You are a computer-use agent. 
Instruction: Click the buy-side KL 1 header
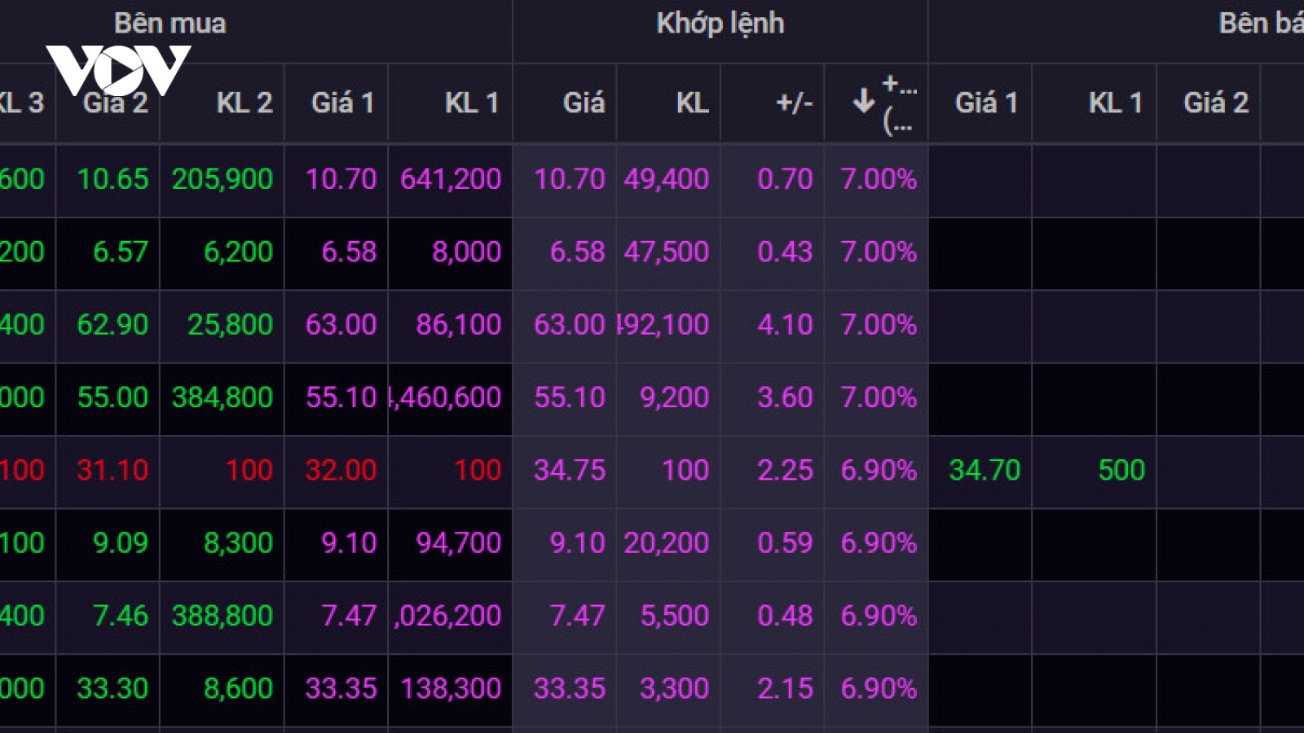pyautogui.click(x=471, y=103)
